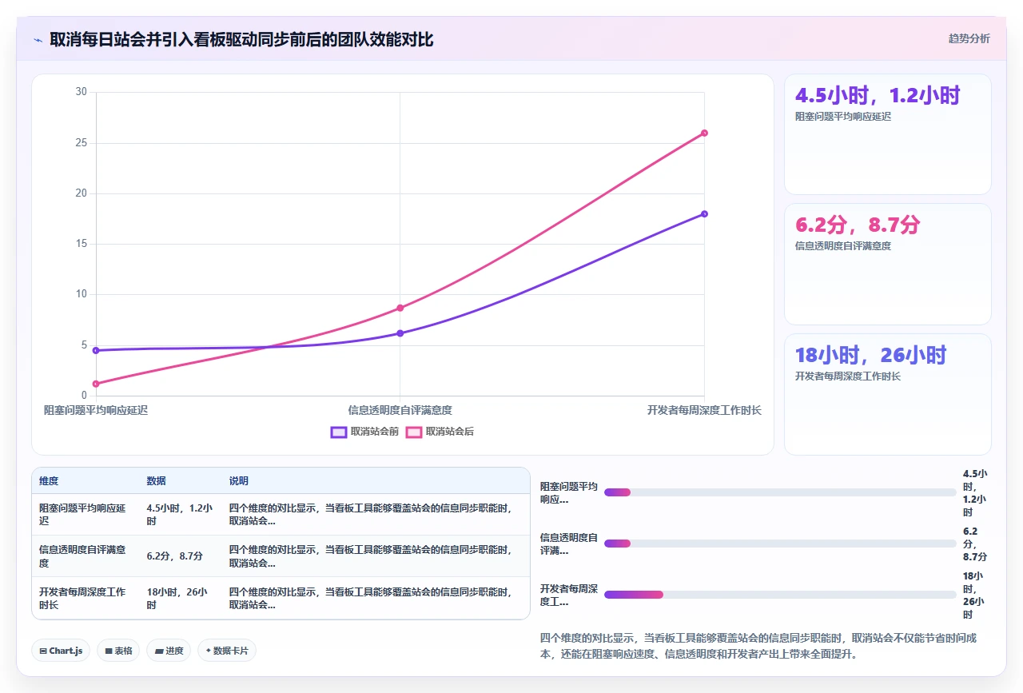Click the icon inside the 进度 chip
Screen dimensions: 1023x693
(158, 651)
